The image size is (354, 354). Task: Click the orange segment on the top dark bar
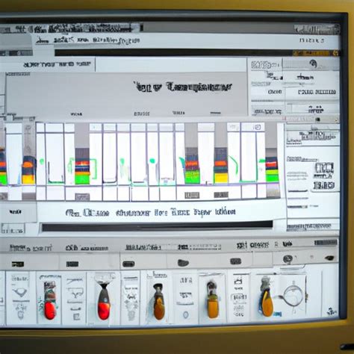[315, 53]
